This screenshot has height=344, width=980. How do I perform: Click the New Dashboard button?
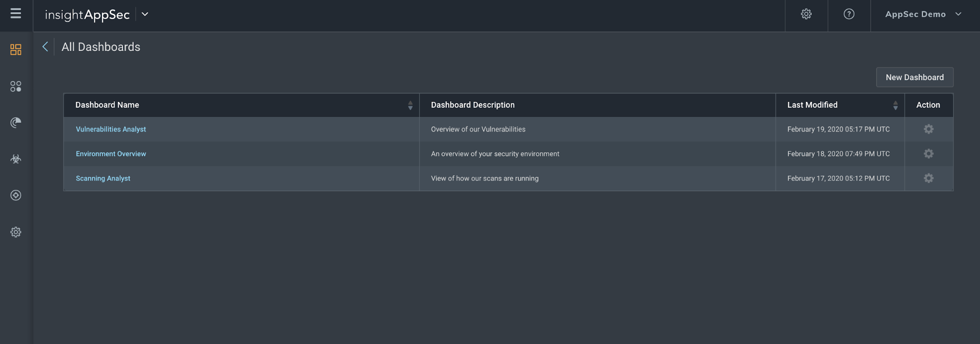tap(914, 77)
